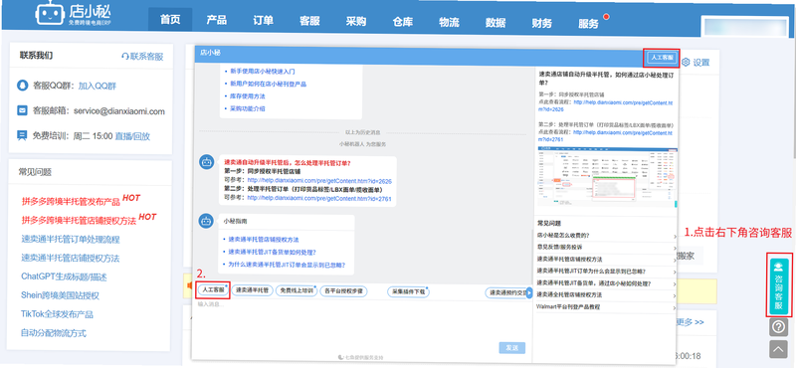Screen dimensions: 796x368
Task: Click the 更多 >> link
Action: coord(692,322)
